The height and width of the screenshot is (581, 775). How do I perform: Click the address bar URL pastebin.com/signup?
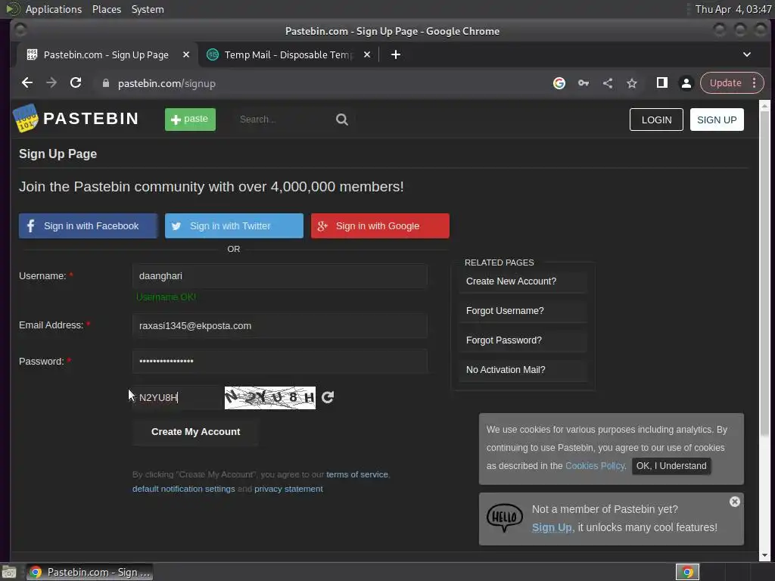(167, 83)
